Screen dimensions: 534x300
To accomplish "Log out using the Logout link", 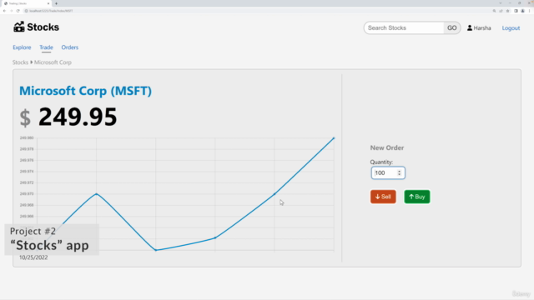I will (511, 27).
